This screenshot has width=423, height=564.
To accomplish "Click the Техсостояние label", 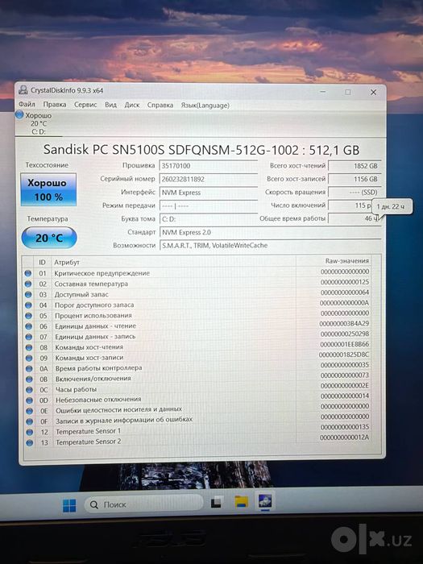I will point(47,164).
